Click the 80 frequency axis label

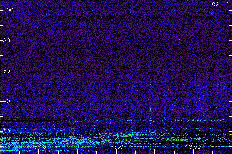coord(6,40)
